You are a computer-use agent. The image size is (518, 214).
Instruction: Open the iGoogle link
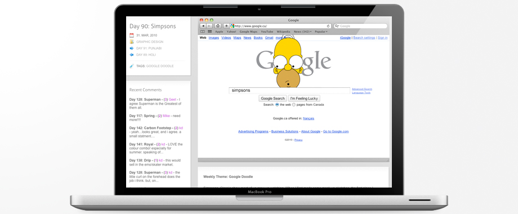pyautogui.click(x=345, y=38)
